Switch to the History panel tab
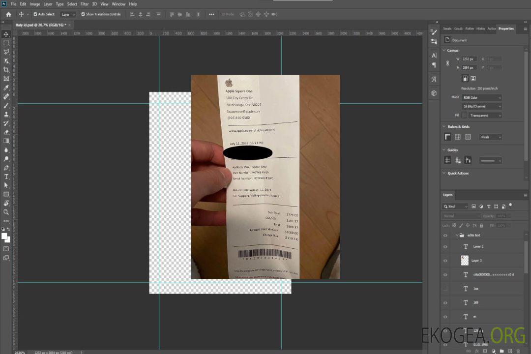Screen dimensions: 531x354 pyautogui.click(x=480, y=29)
